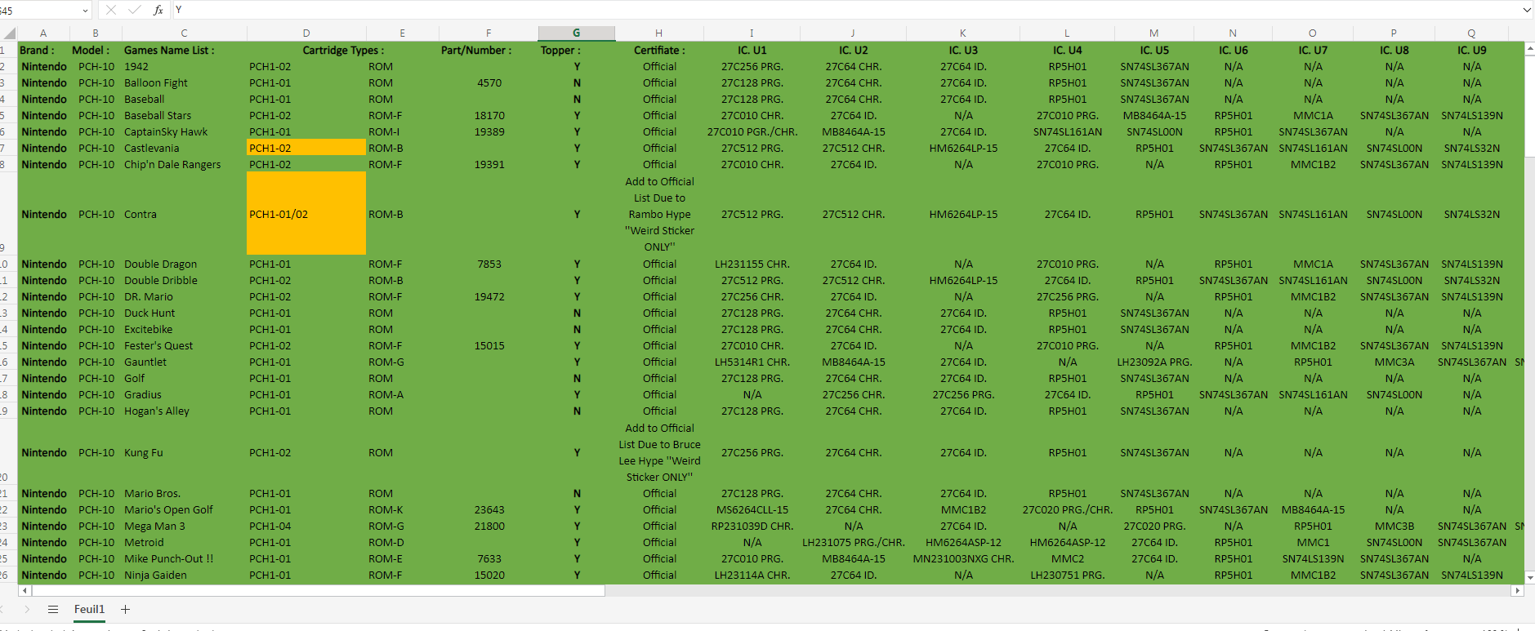Select the 'Contra' game name cell
This screenshot has width=1535, height=631.
(x=185, y=214)
